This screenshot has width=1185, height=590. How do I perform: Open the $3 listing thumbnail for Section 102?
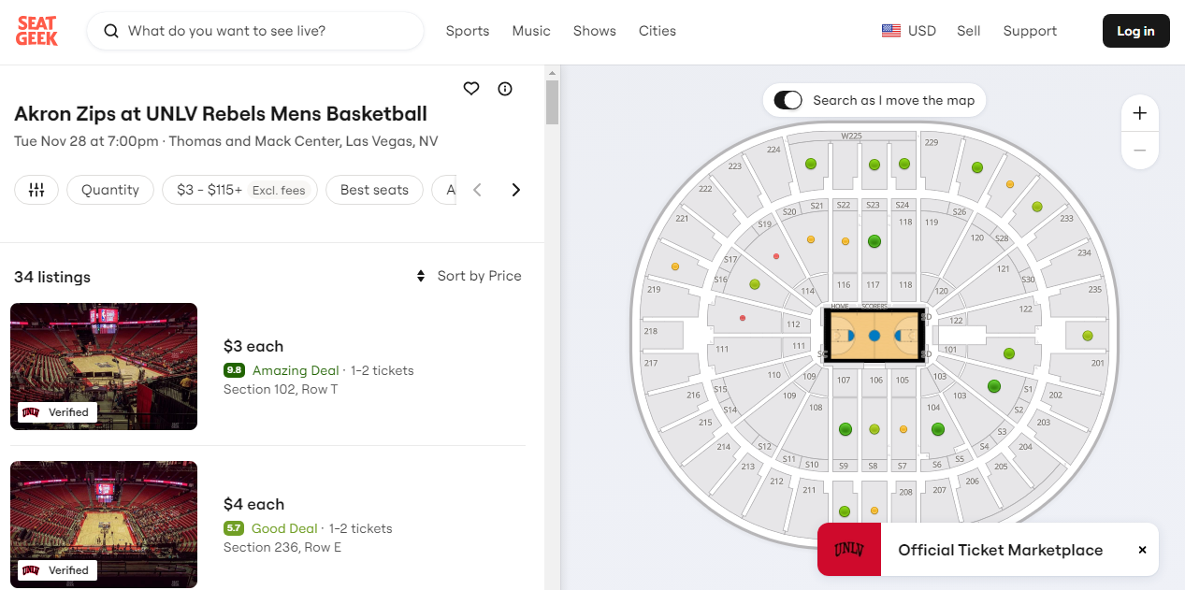104,367
